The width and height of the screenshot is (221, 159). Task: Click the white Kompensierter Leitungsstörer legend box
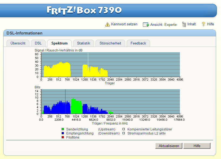tap(124, 129)
